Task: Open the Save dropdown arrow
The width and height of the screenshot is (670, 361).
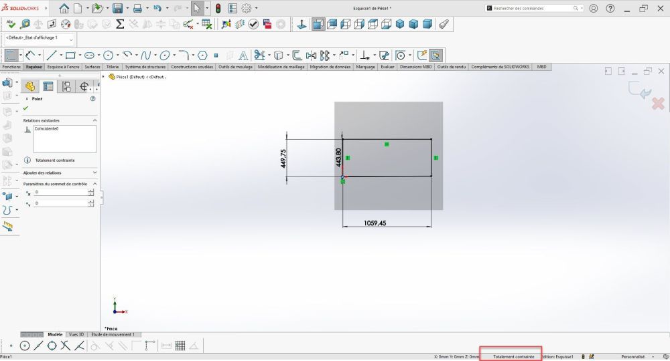Action: 127,8
